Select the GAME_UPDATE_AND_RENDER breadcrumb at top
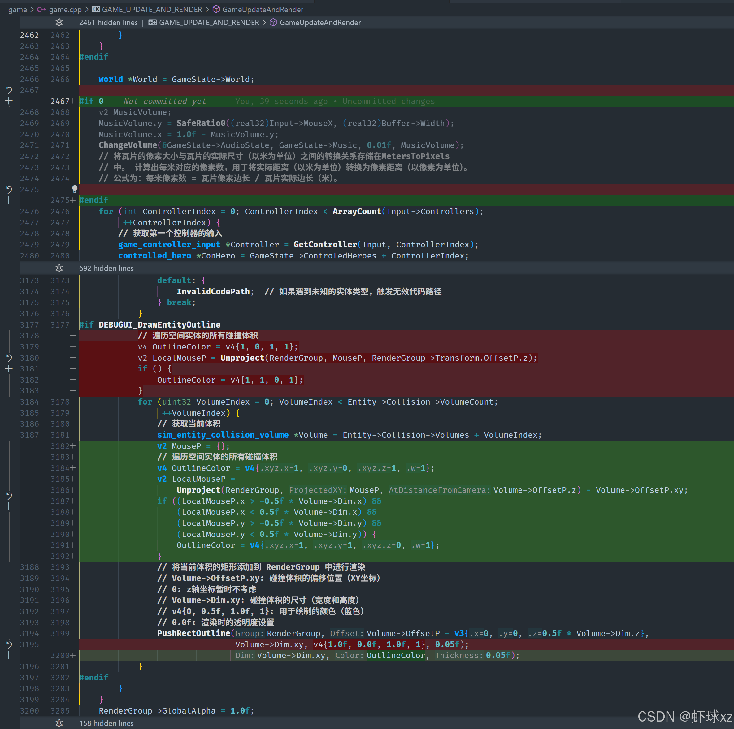734x729 pixels. 152,10
